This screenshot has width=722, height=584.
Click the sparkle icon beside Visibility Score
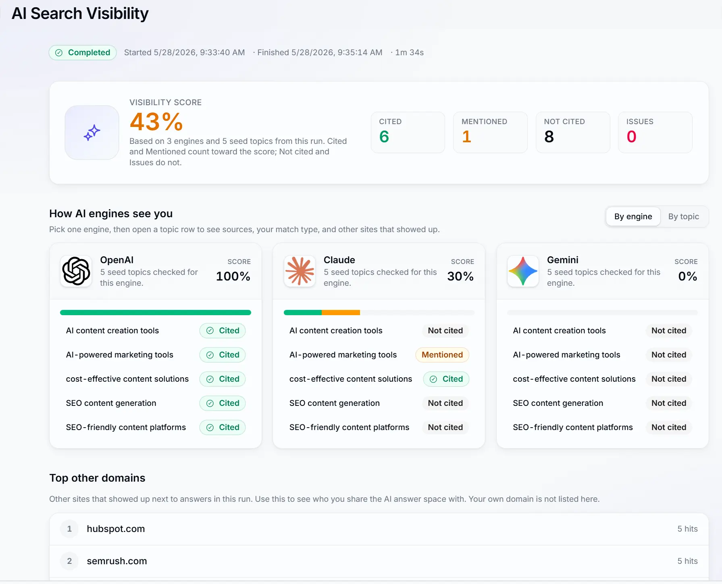pos(92,133)
